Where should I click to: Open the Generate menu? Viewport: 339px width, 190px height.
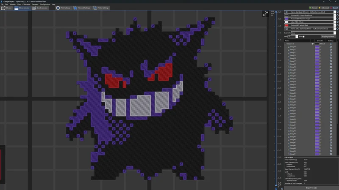point(35,4)
